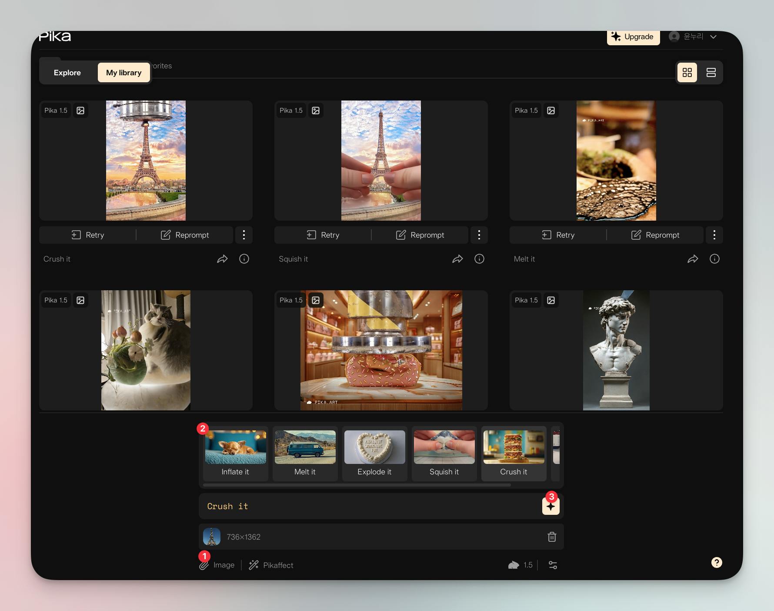The width and height of the screenshot is (774, 611).
Task: Select the My library tab
Action: coord(124,73)
